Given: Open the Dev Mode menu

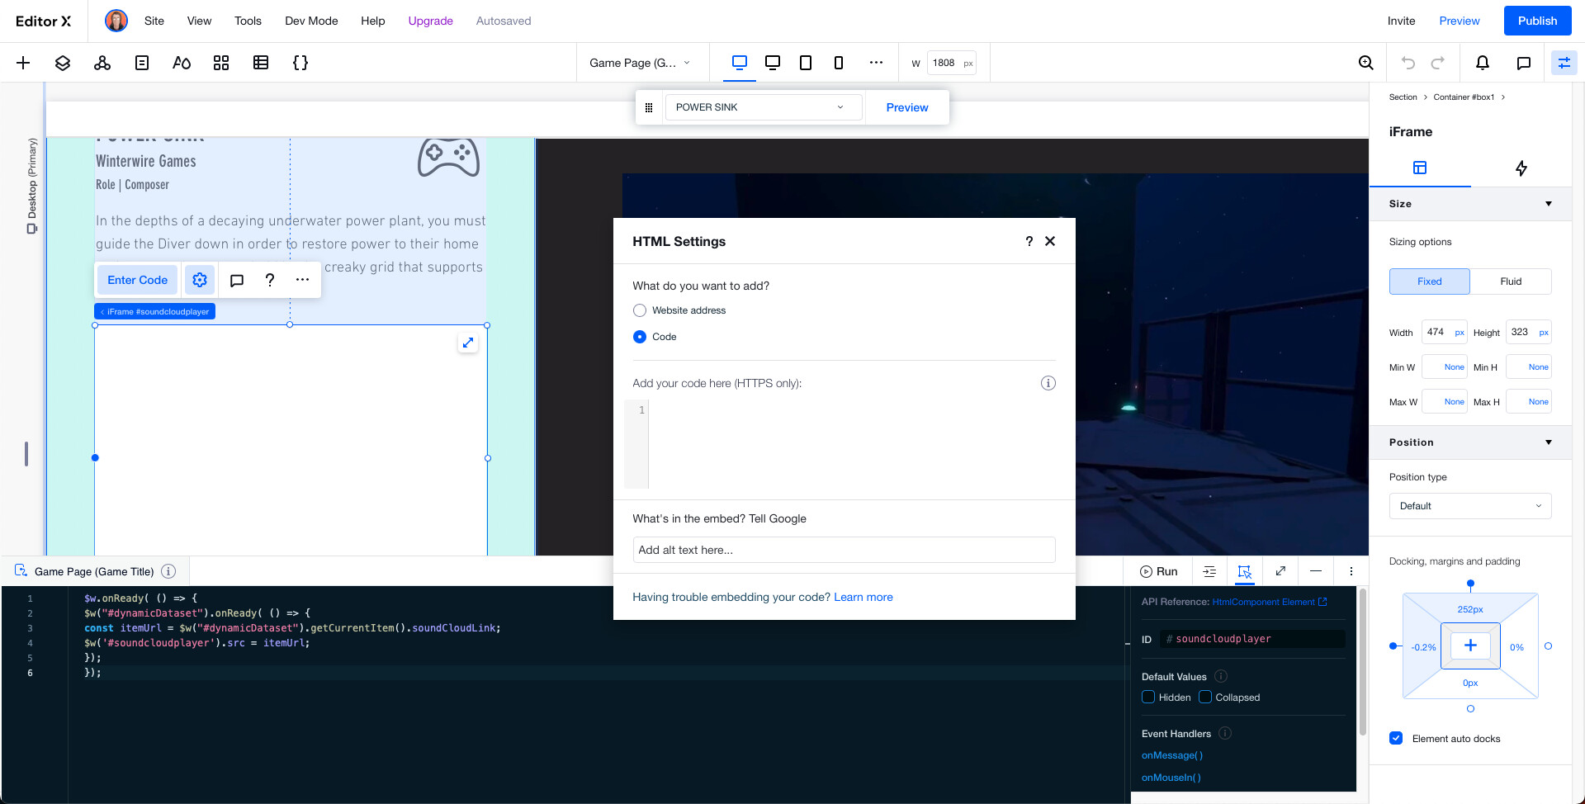Looking at the screenshot, I should tap(311, 21).
